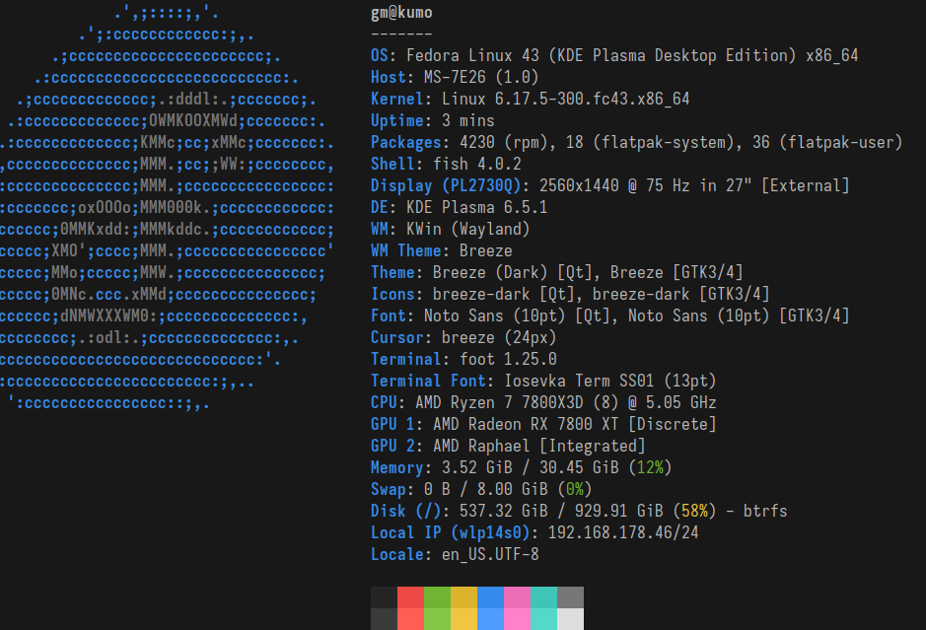Image resolution: width=926 pixels, height=630 pixels.
Task: Click the green color swatch in top row
Action: pos(438,597)
